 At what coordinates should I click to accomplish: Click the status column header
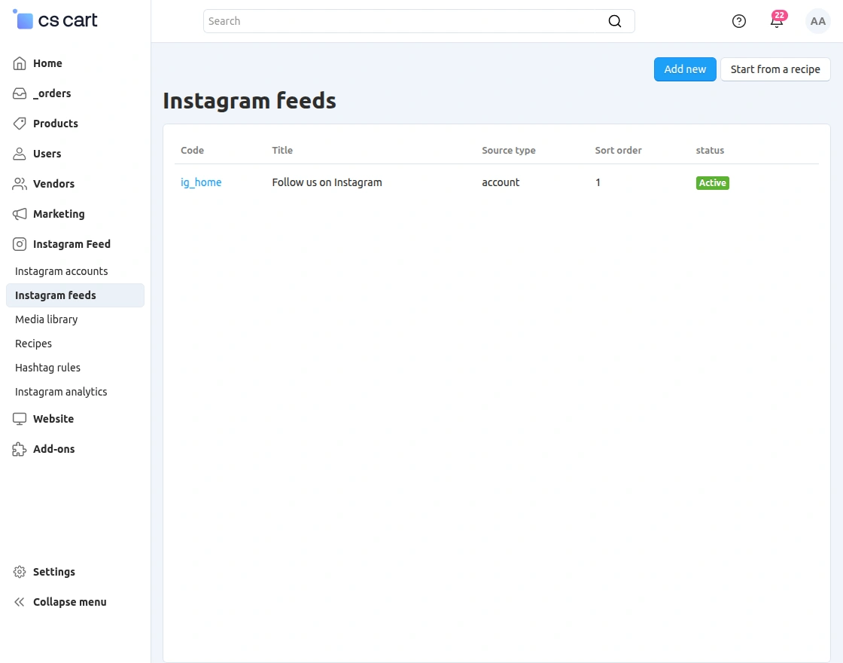[x=710, y=150]
